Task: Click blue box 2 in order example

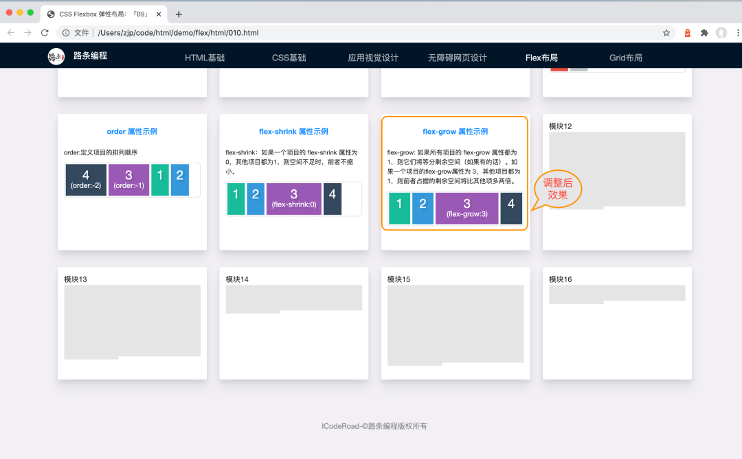Action: (180, 180)
